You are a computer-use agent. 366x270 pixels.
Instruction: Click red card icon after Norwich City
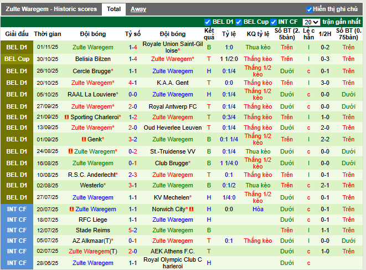[192, 209]
